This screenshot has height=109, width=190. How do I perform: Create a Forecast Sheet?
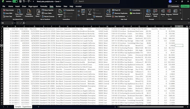(155, 13)
